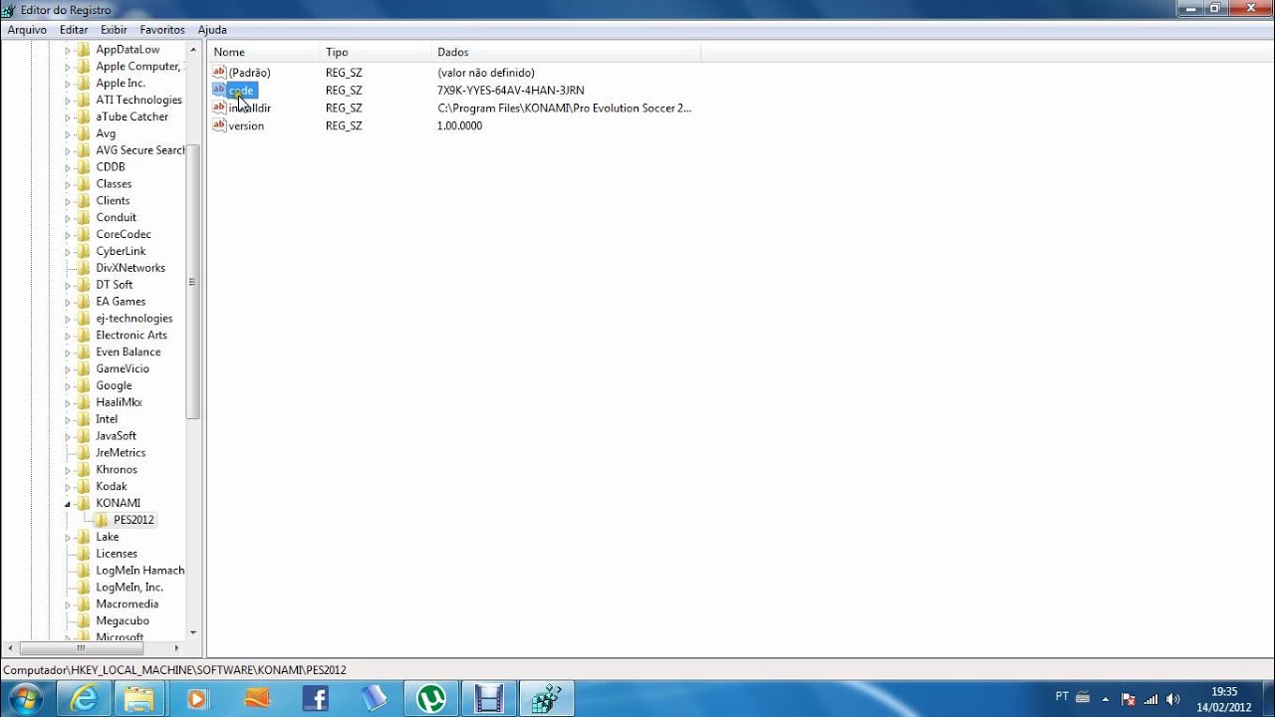Select the Megacubo key
This screenshot has width=1275, height=717.
click(x=123, y=621)
